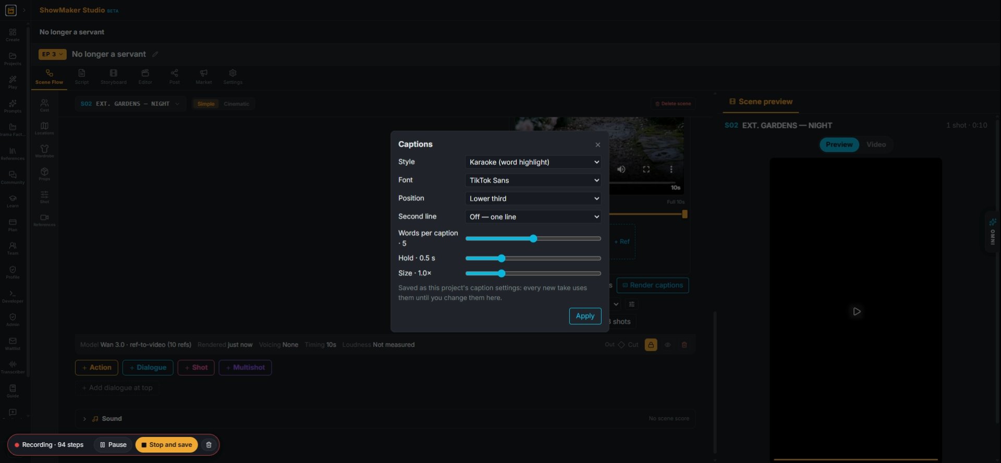Mute the video using the speaker icon
The image size is (1001, 463).
click(x=621, y=169)
